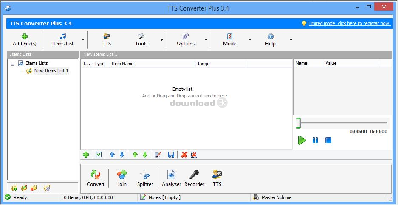Screen dimensions: 398x205
Task: Click the green down arrow icon
Action: pyautogui.click(x=145, y=155)
